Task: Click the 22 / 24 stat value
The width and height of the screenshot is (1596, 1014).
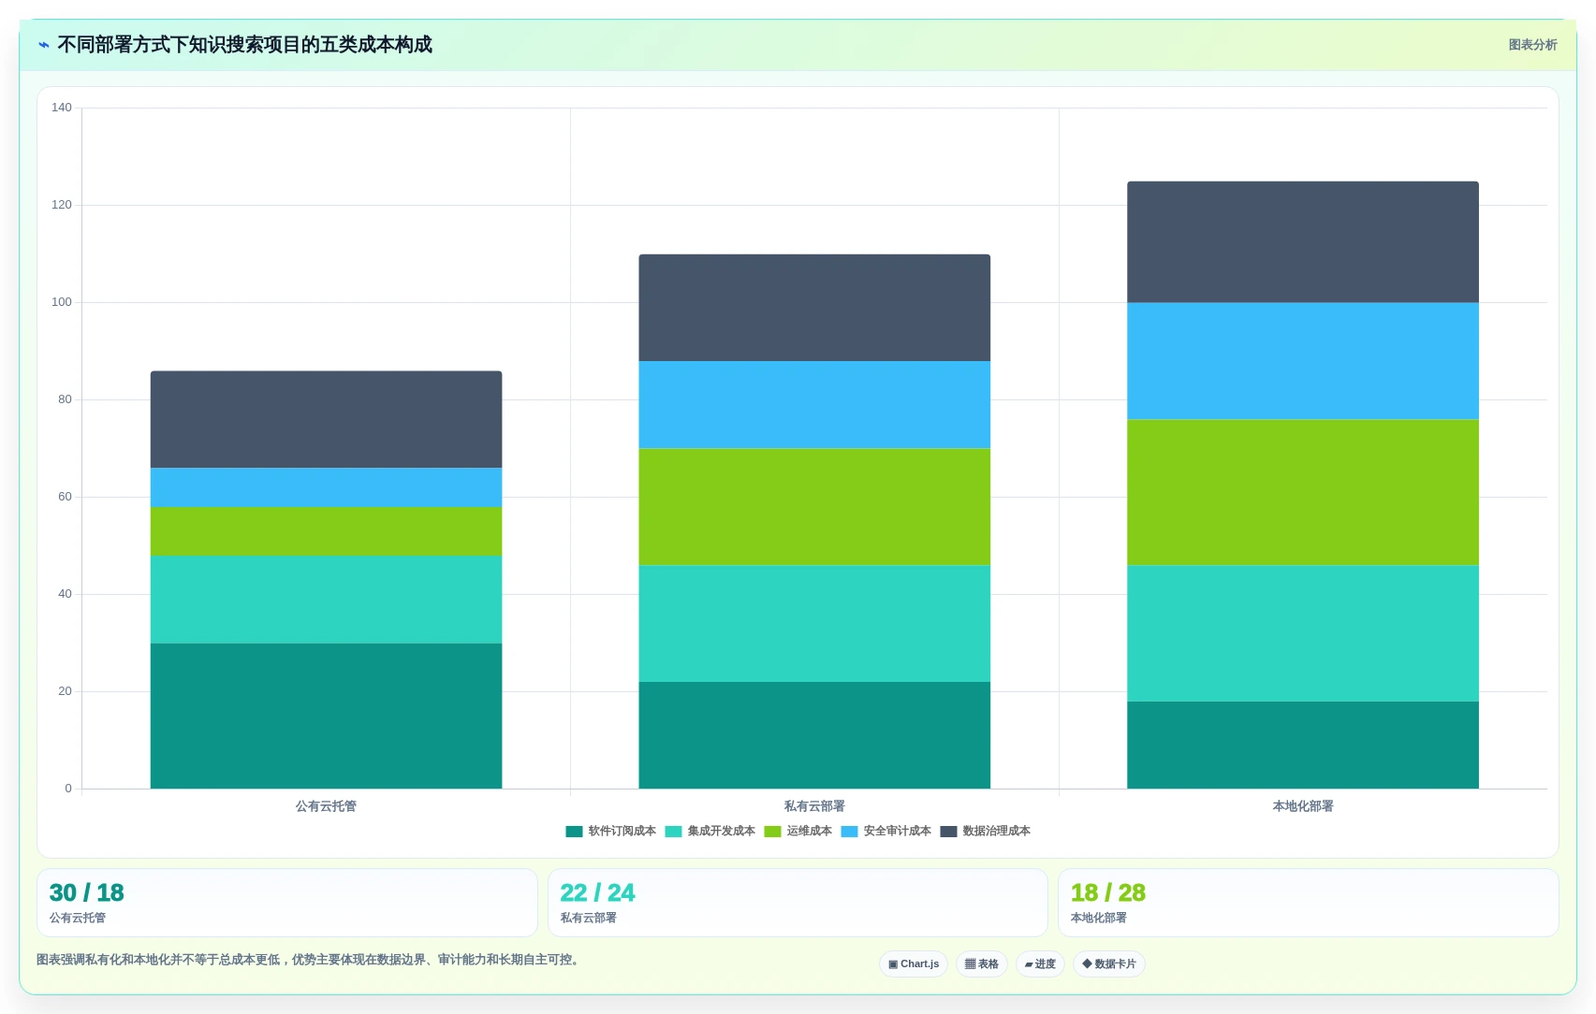Action: click(x=597, y=893)
